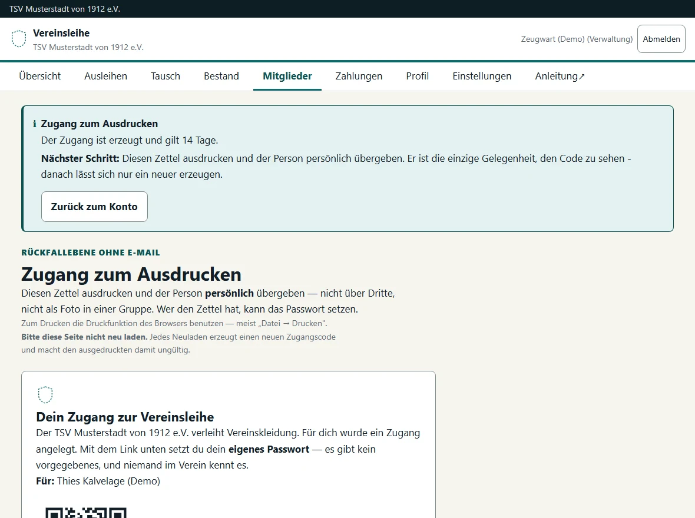Click the info icon in the notice box
The height and width of the screenshot is (518, 695).
click(35, 124)
